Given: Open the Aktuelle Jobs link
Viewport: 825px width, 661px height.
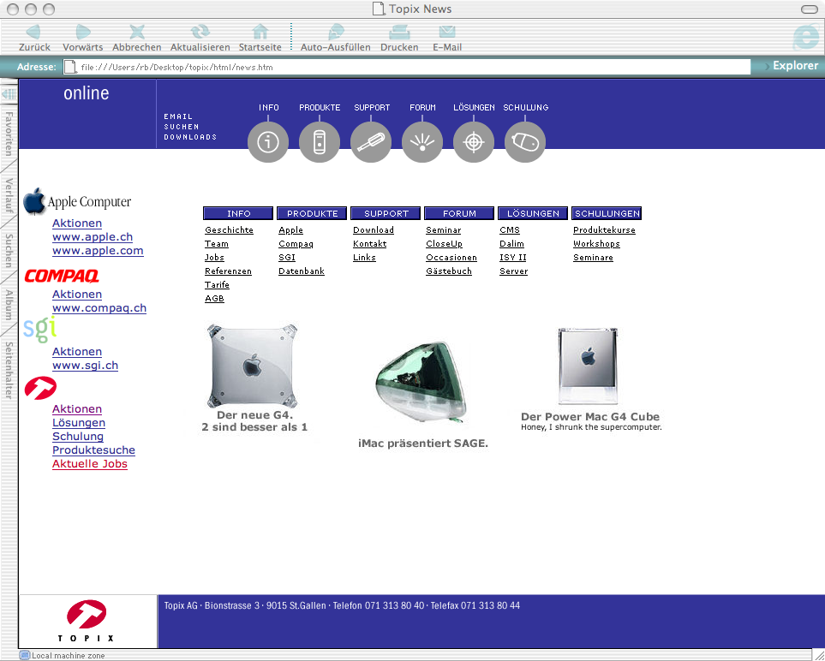Looking at the screenshot, I should [x=90, y=464].
